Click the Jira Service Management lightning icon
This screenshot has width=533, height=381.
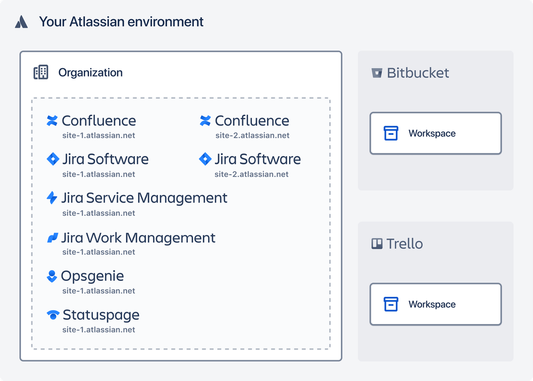tap(52, 198)
